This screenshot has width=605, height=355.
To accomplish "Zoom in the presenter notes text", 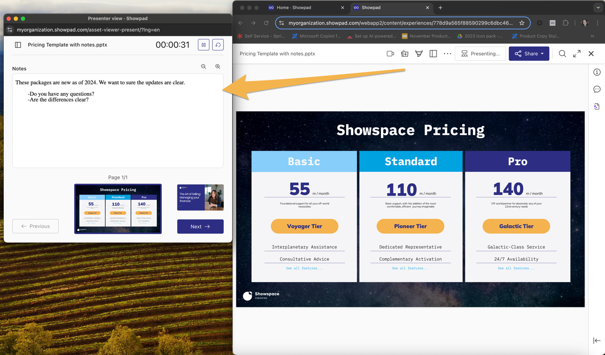I will tap(218, 67).
